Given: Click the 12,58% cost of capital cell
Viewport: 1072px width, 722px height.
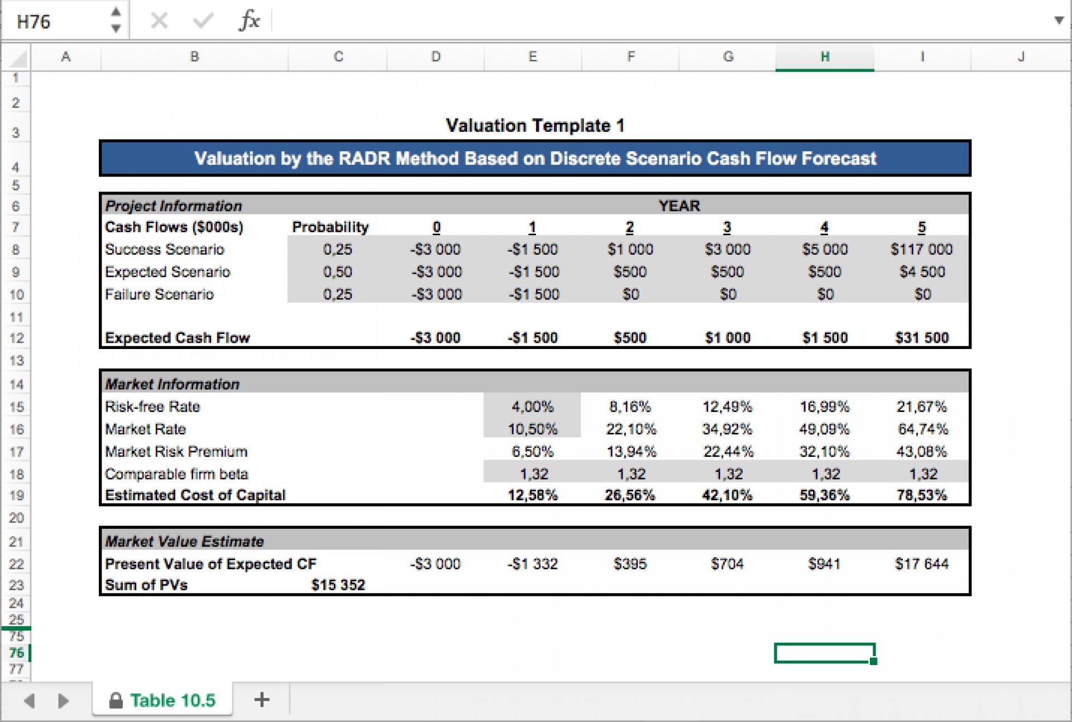Looking at the screenshot, I should pos(533,495).
